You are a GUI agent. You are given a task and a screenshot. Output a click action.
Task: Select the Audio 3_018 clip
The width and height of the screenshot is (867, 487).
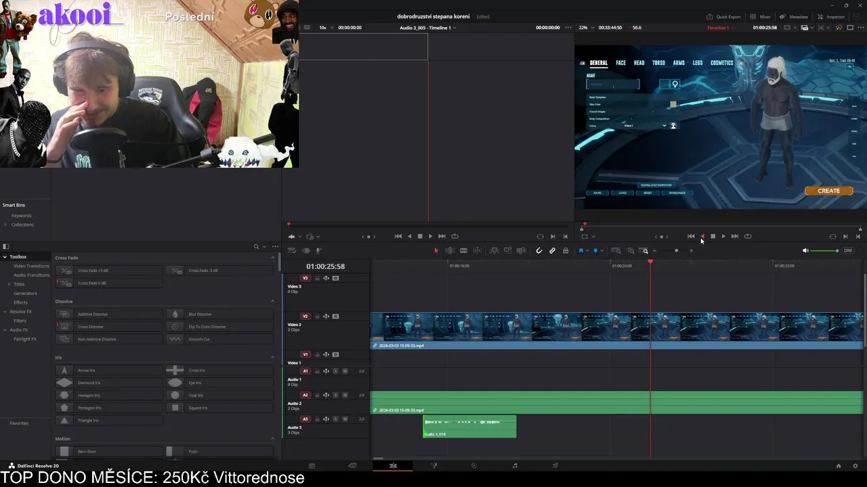469,426
